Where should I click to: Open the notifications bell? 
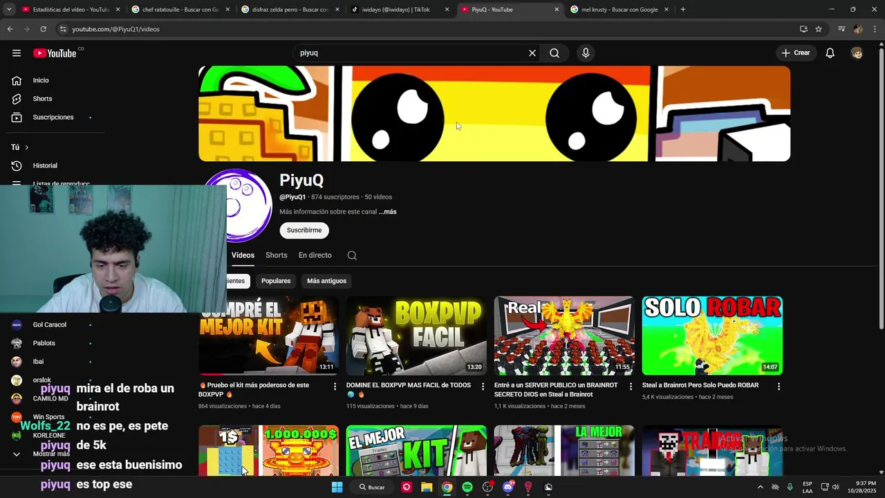click(x=830, y=53)
